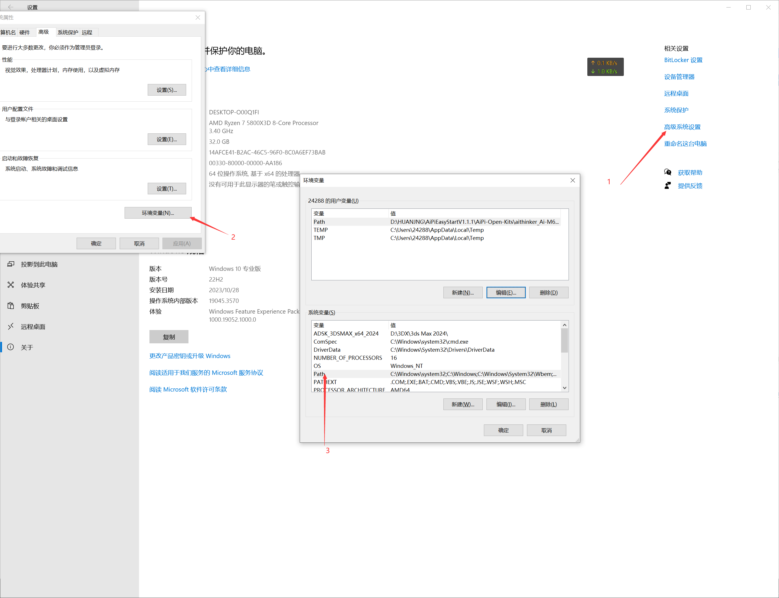Open 高级系统设置 link

pos(682,127)
